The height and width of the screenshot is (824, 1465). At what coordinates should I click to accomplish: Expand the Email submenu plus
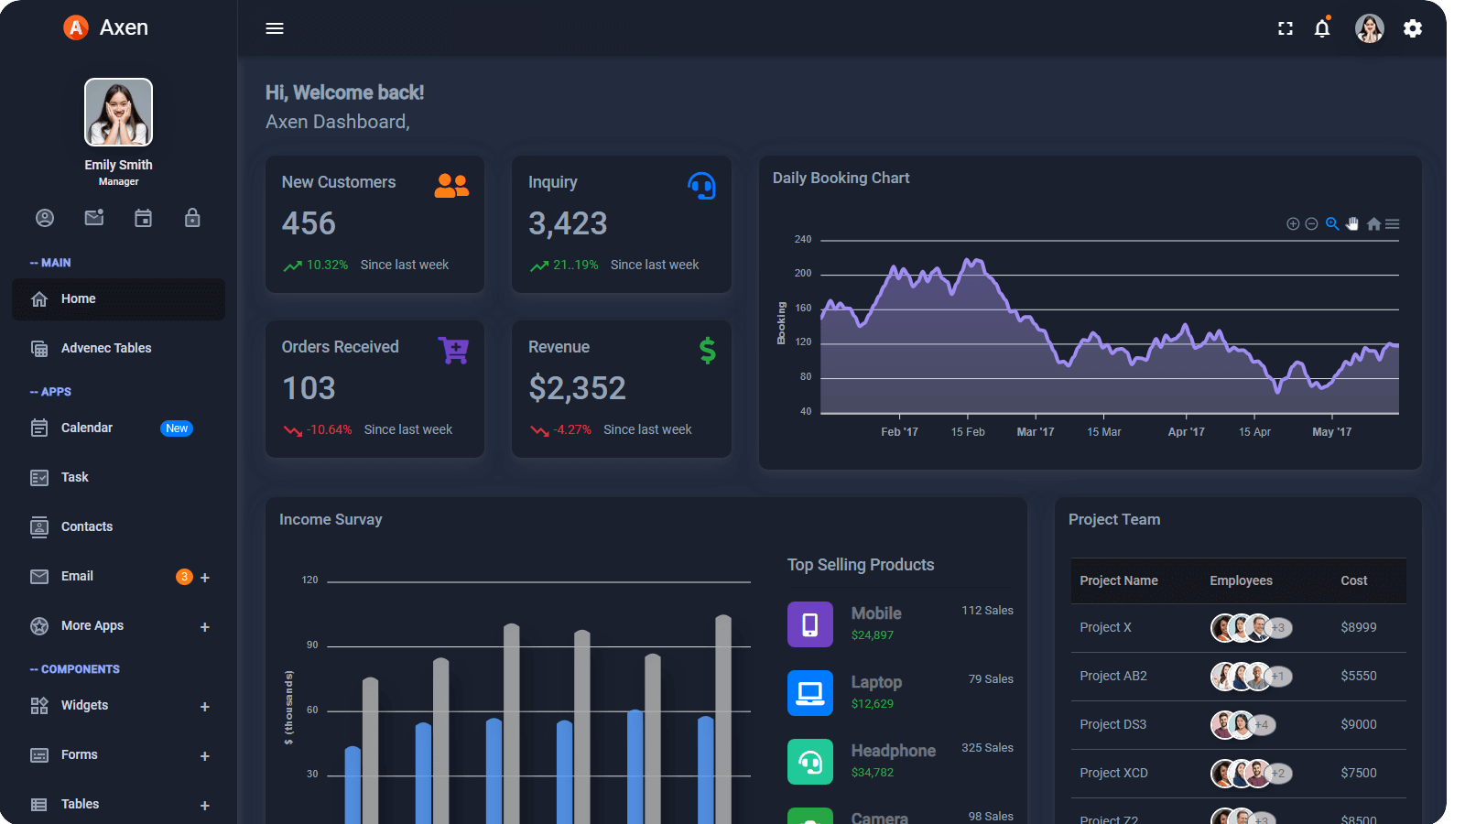click(x=205, y=578)
